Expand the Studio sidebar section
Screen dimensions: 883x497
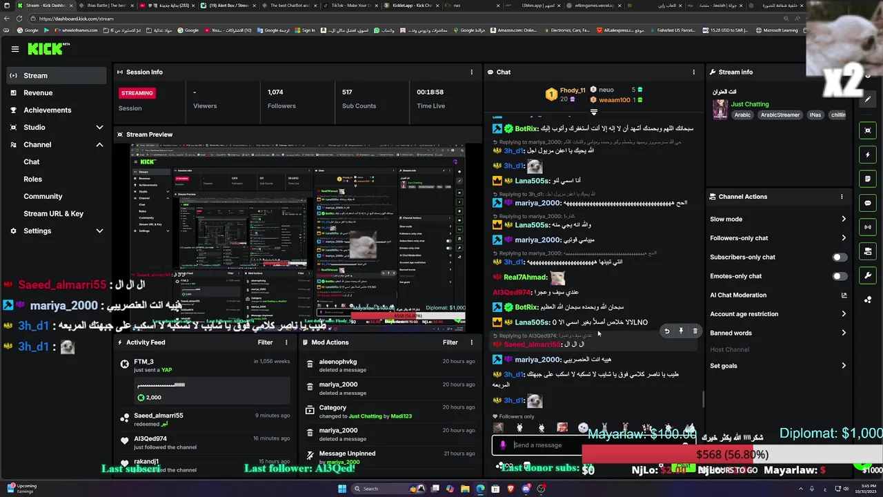click(x=99, y=128)
